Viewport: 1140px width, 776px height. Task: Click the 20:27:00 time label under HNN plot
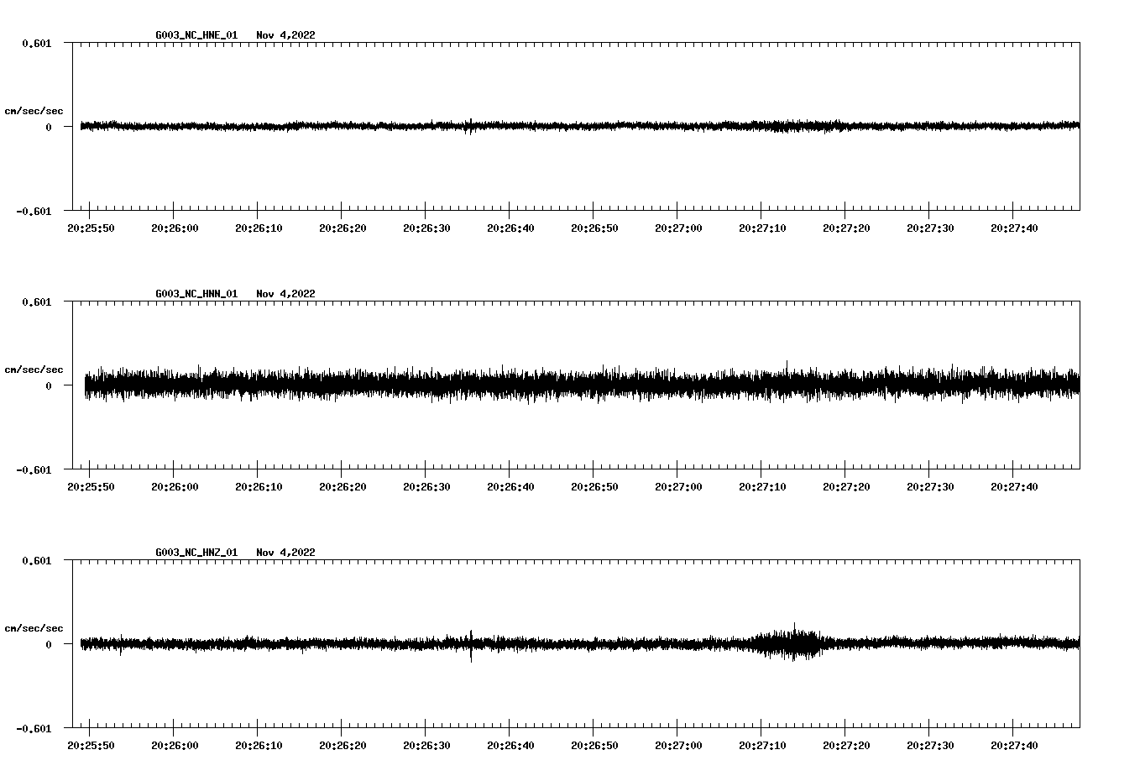coord(678,487)
